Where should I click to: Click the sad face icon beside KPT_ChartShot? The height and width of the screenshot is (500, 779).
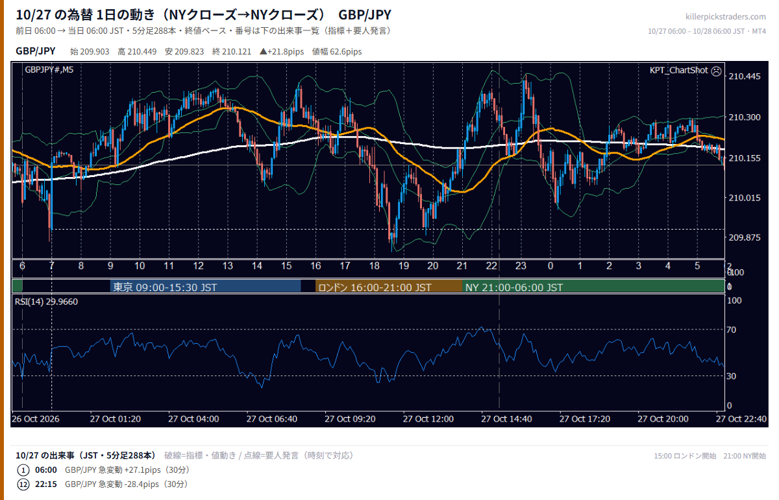pos(716,71)
